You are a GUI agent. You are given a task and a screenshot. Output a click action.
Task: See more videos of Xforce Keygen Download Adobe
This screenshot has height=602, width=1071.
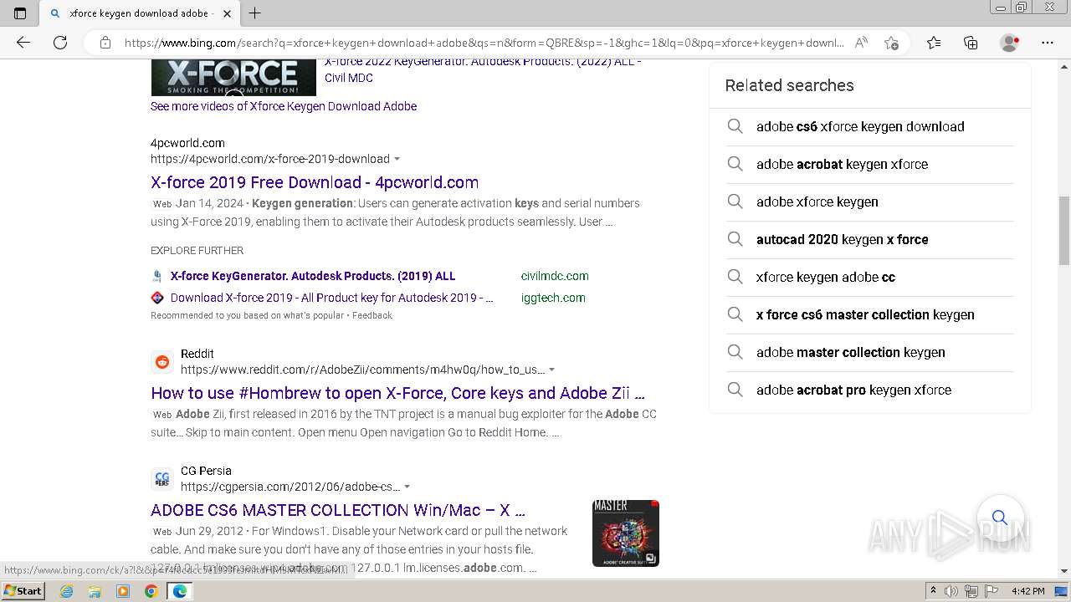click(284, 106)
